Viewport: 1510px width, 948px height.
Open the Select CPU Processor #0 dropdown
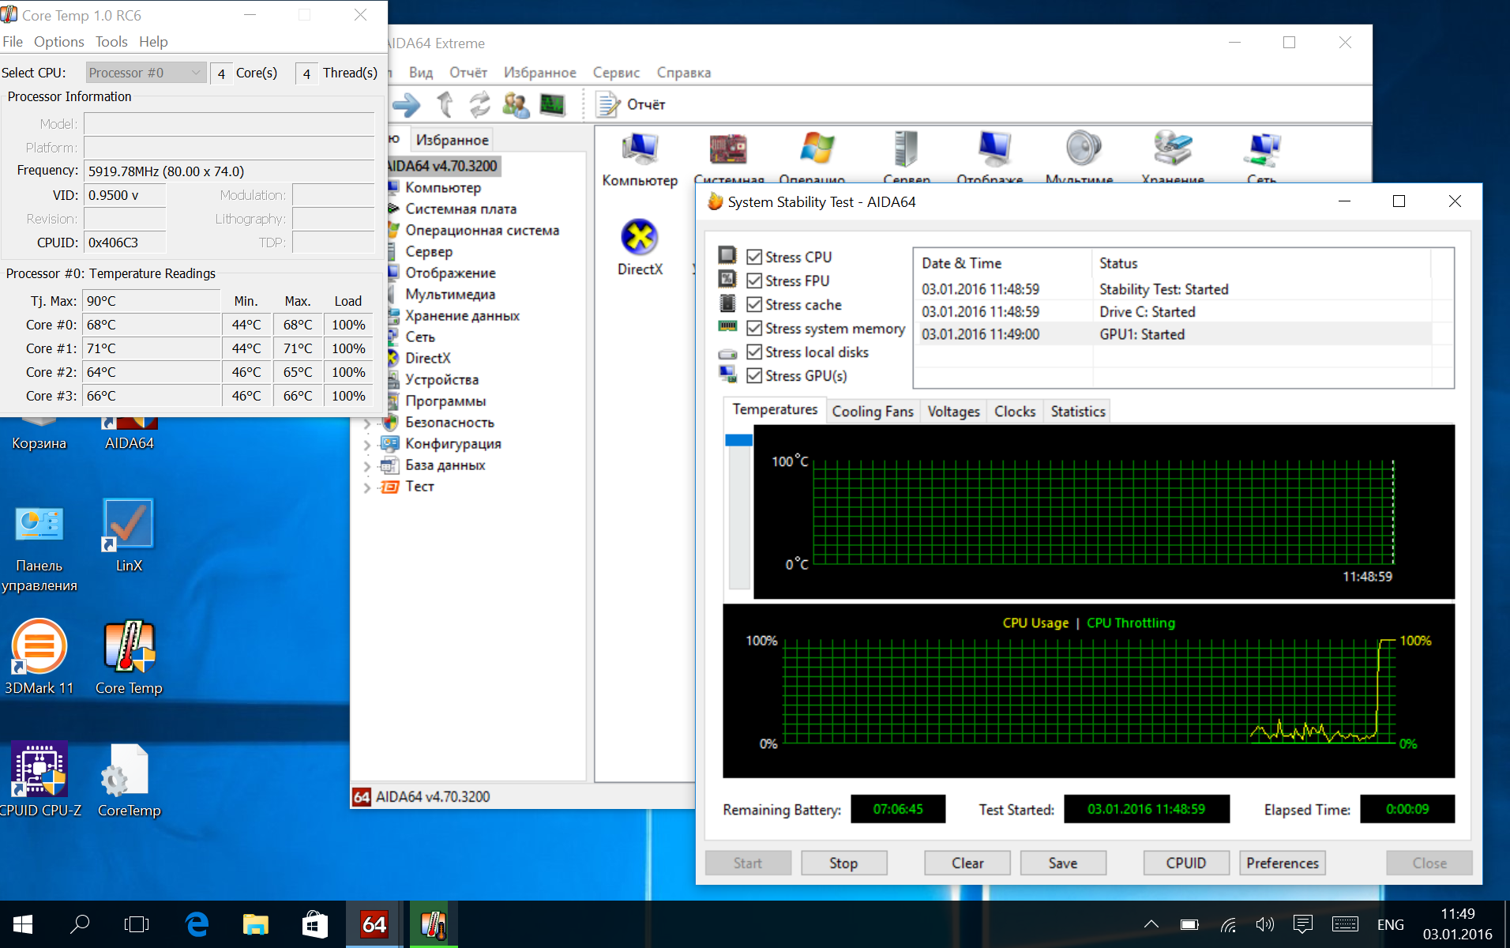[x=146, y=73]
